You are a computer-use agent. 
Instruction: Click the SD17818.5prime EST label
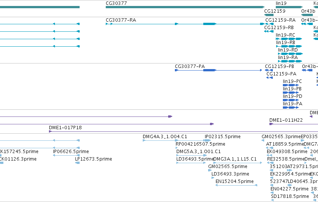(290, 196)
